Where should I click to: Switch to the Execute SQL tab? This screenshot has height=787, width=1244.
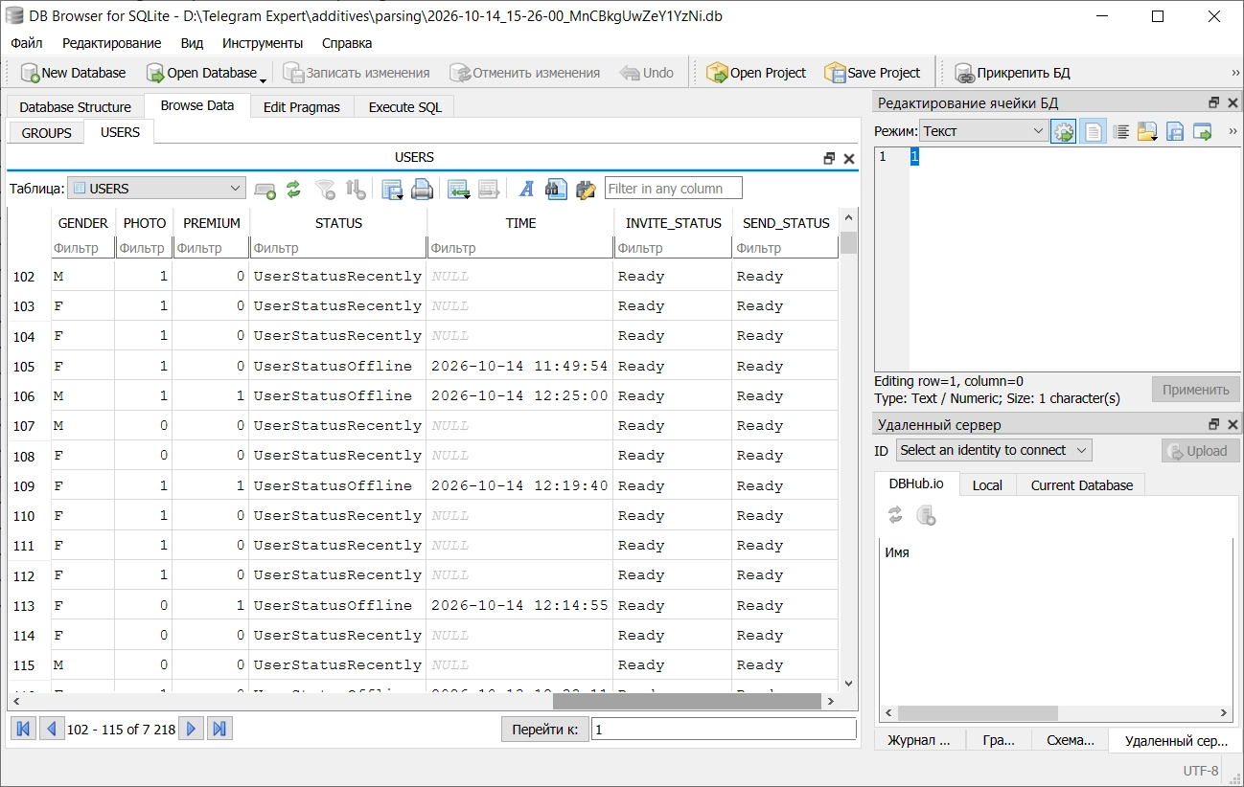pyautogui.click(x=405, y=107)
